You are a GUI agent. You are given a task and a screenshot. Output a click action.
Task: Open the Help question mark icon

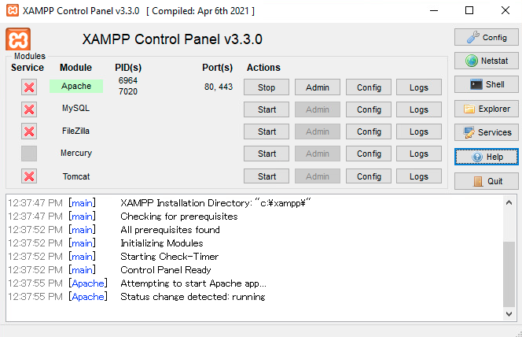487,157
